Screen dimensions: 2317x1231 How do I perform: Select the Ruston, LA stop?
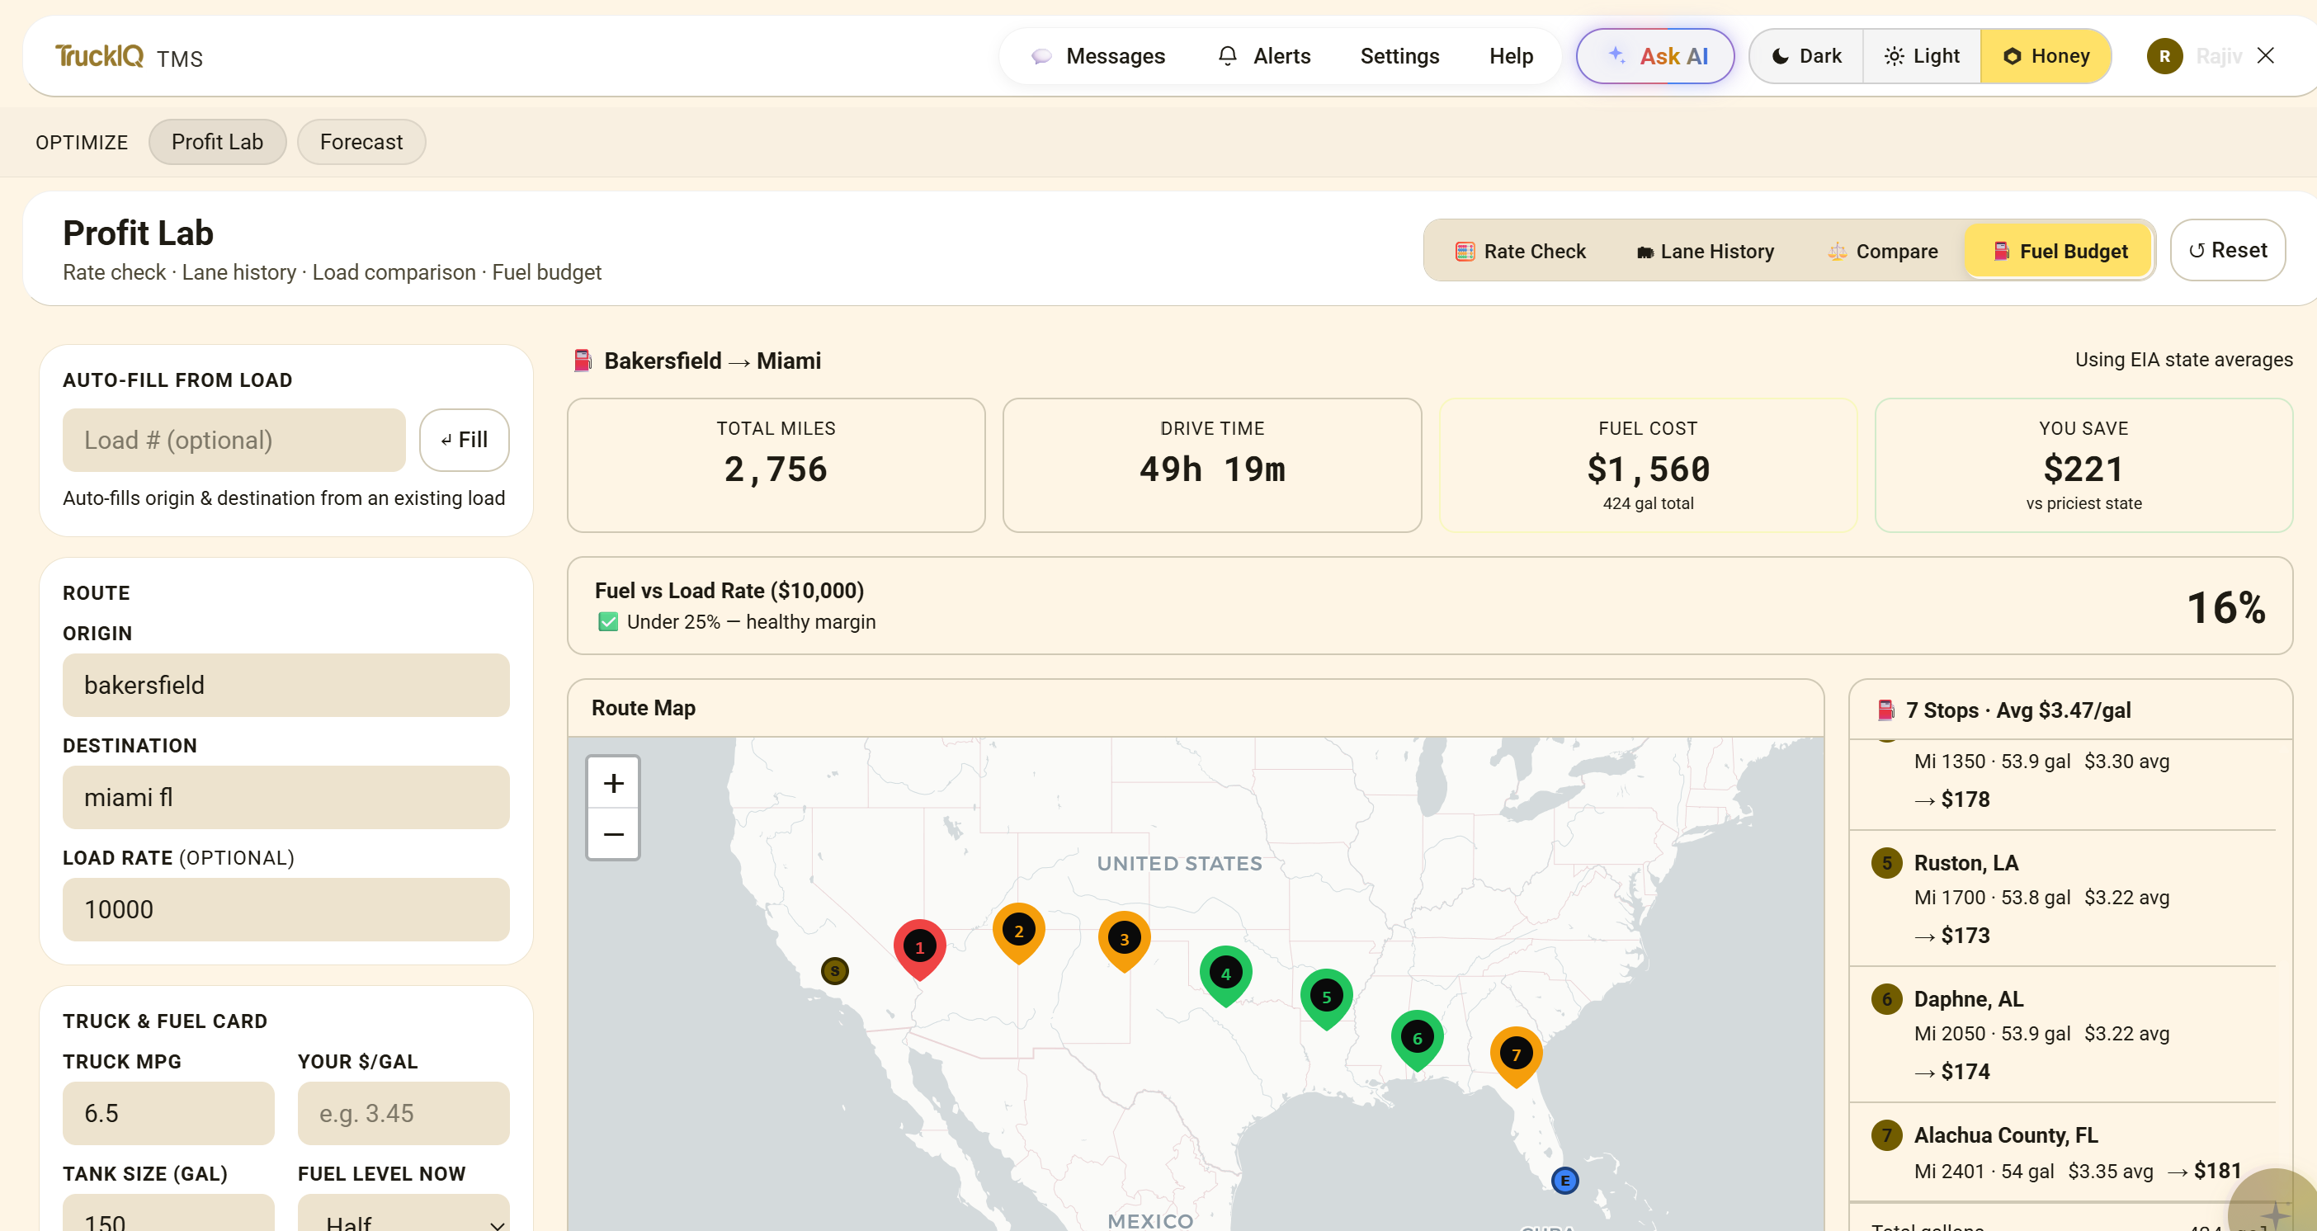(2063, 898)
